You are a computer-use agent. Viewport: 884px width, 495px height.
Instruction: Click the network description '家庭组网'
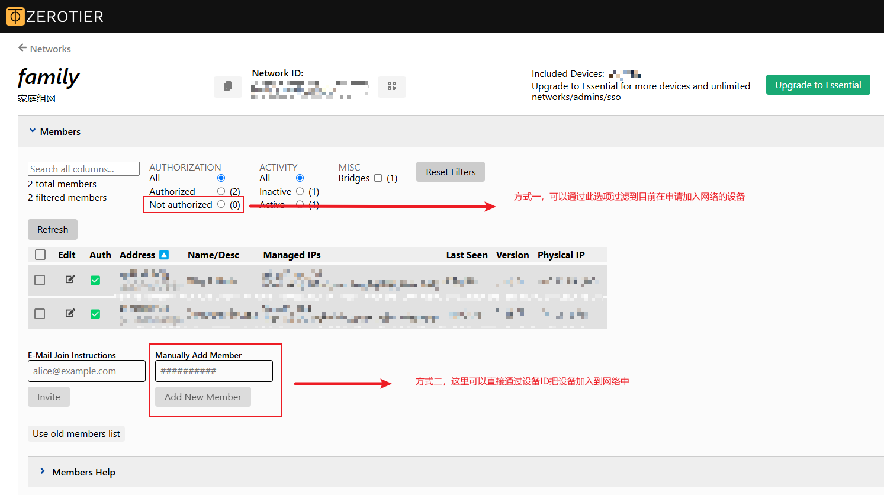[37, 98]
